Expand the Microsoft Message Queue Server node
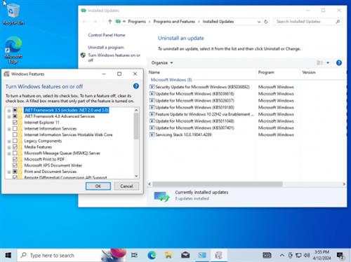 pos(9,153)
